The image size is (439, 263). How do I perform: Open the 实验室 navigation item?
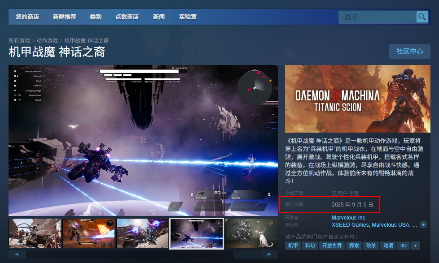(x=188, y=17)
